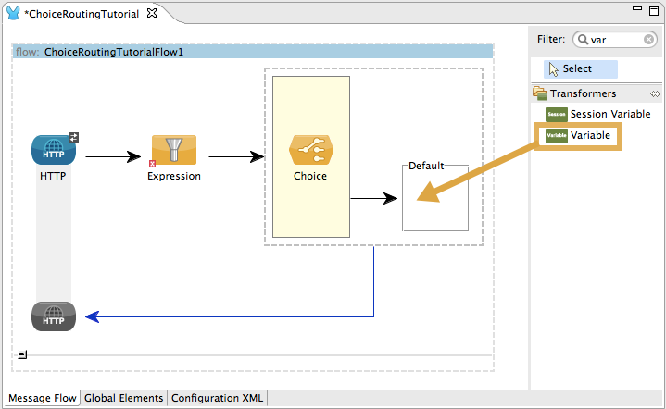Click the exchange-pattern badge on HTTP endpoint

coord(74,137)
